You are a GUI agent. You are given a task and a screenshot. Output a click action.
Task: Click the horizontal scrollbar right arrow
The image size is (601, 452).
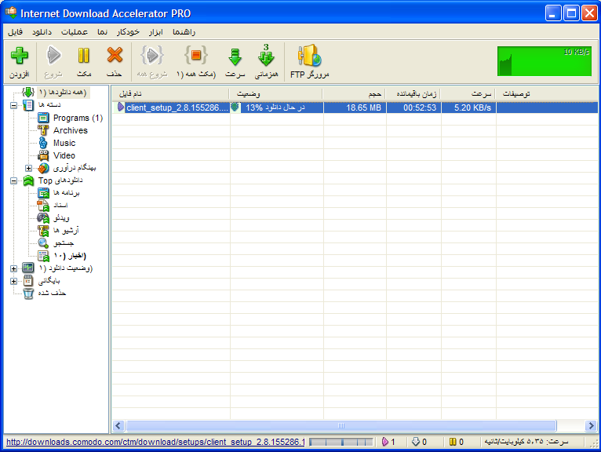click(x=591, y=425)
